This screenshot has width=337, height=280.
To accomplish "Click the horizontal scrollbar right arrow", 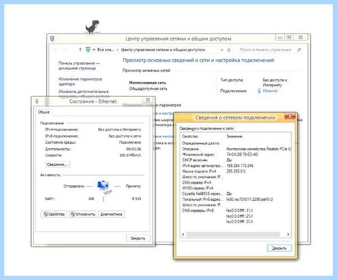I will point(288,234).
